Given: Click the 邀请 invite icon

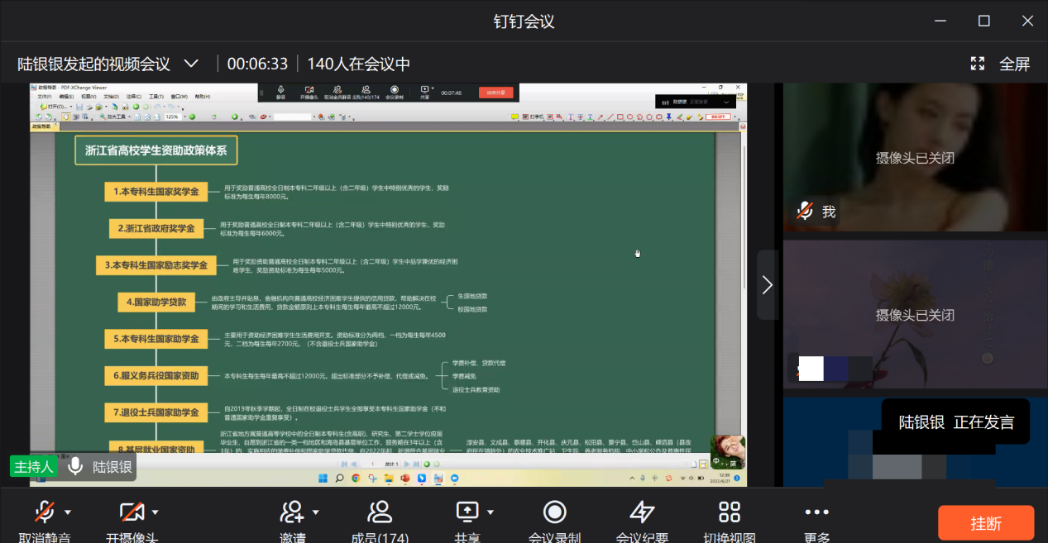Looking at the screenshot, I should click(x=291, y=513).
